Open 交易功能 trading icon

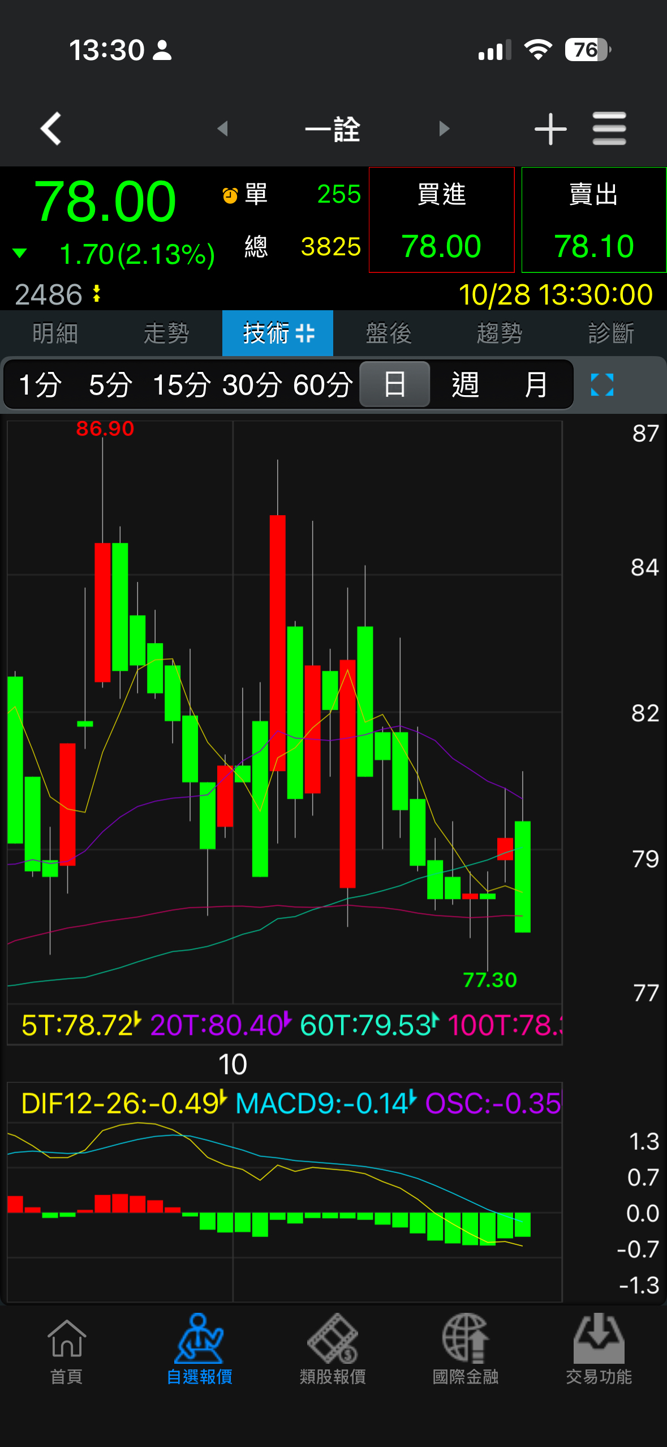(599, 1349)
